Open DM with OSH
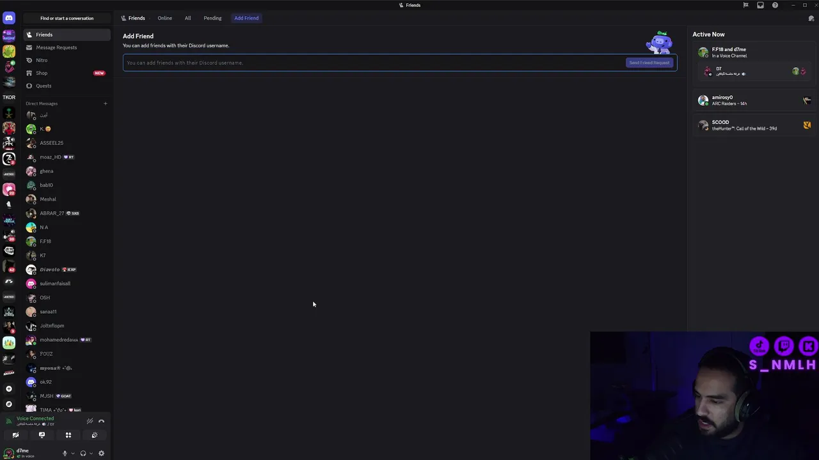The height and width of the screenshot is (460, 819). click(67, 298)
